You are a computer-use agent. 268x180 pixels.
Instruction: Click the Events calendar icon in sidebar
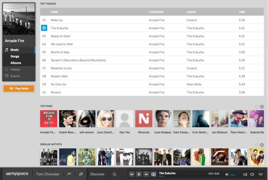7,76
